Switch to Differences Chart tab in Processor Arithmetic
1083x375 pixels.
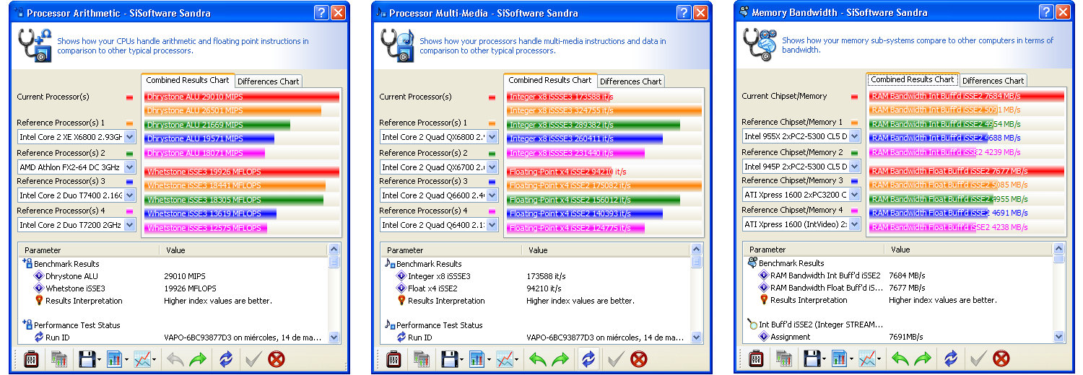click(x=268, y=81)
